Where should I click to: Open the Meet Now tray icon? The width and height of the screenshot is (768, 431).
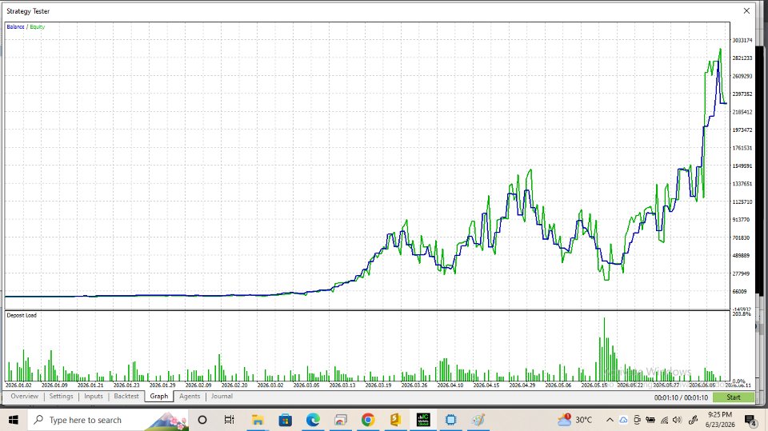click(x=637, y=420)
